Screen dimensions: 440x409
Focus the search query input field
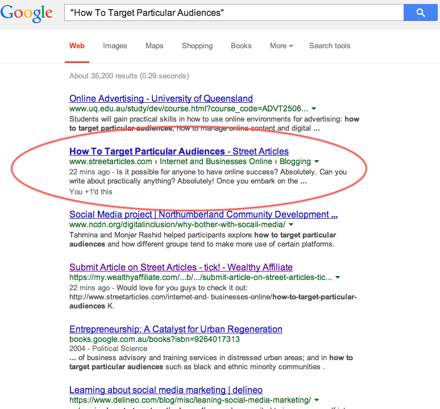[x=234, y=12]
